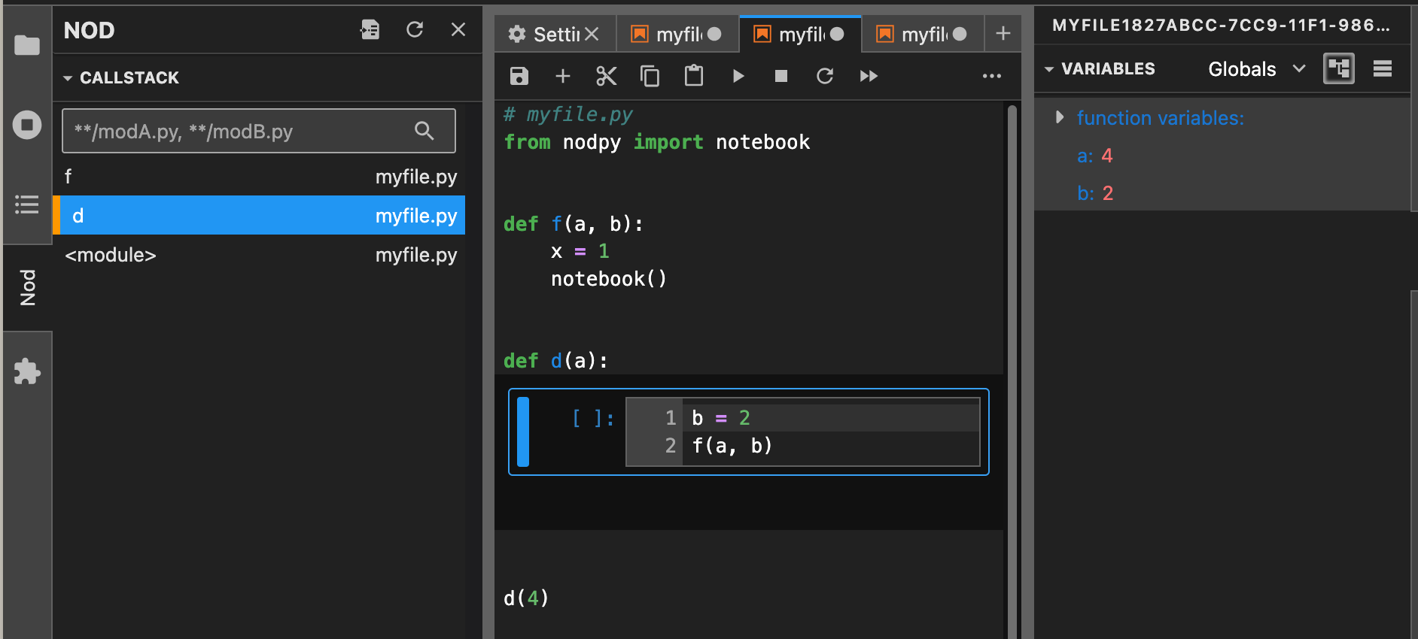1418x639 pixels.
Task: Interrupt the kernel with stop button
Action: (x=781, y=76)
